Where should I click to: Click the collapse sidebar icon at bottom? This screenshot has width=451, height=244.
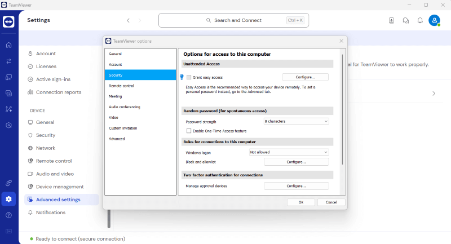(x=8, y=231)
